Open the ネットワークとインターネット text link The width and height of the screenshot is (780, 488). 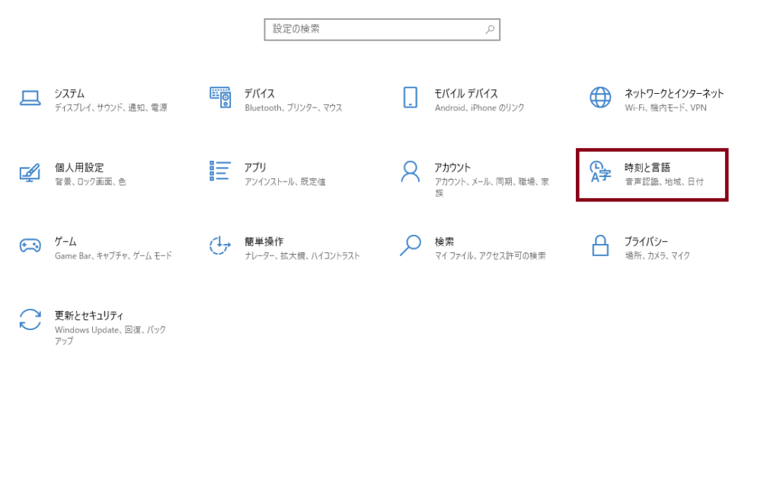pyautogui.click(x=674, y=93)
